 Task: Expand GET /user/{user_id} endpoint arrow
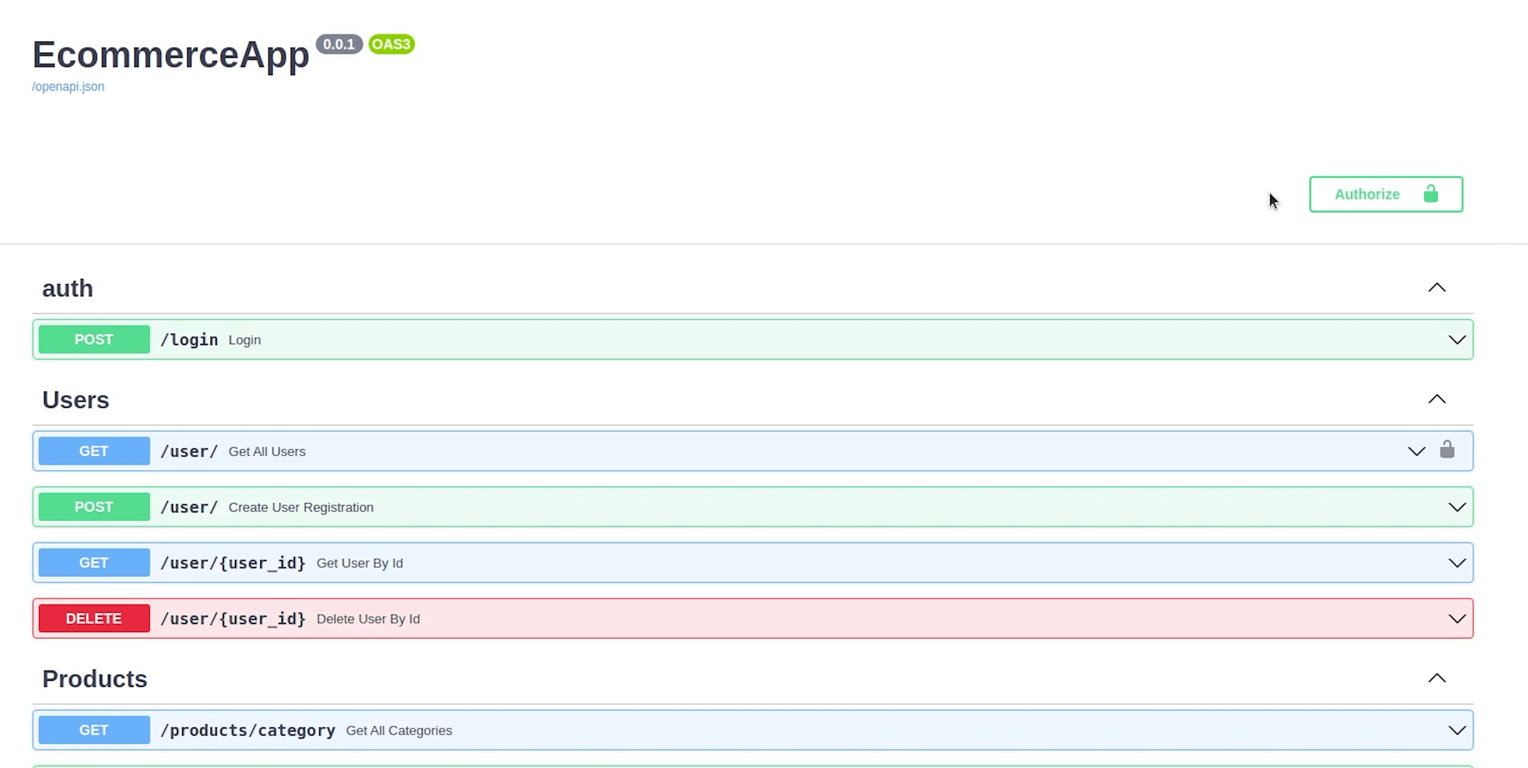pos(1456,563)
